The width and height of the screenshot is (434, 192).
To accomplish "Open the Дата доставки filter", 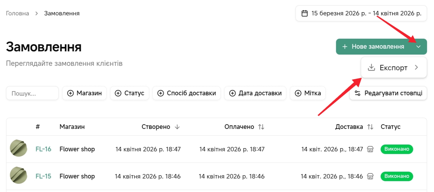I will pos(255,93).
